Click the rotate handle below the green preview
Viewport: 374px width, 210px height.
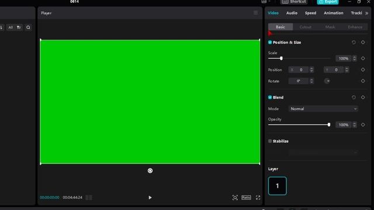tap(150, 171)
